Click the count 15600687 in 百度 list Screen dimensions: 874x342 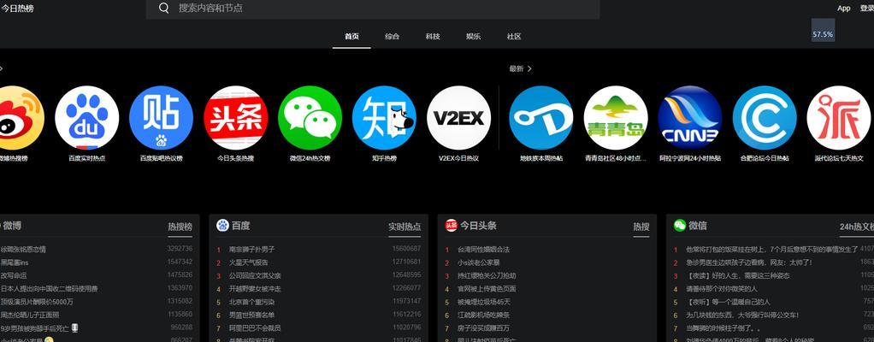coord(406,249)
